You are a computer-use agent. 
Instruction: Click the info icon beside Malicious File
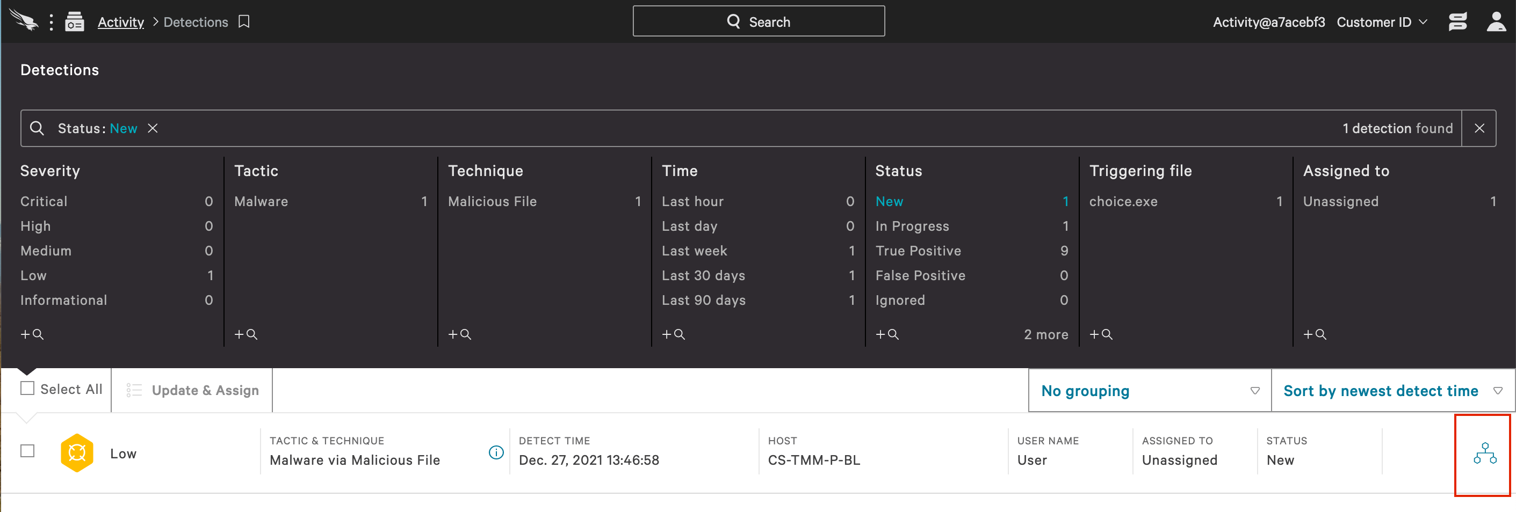tap(496, 452)
